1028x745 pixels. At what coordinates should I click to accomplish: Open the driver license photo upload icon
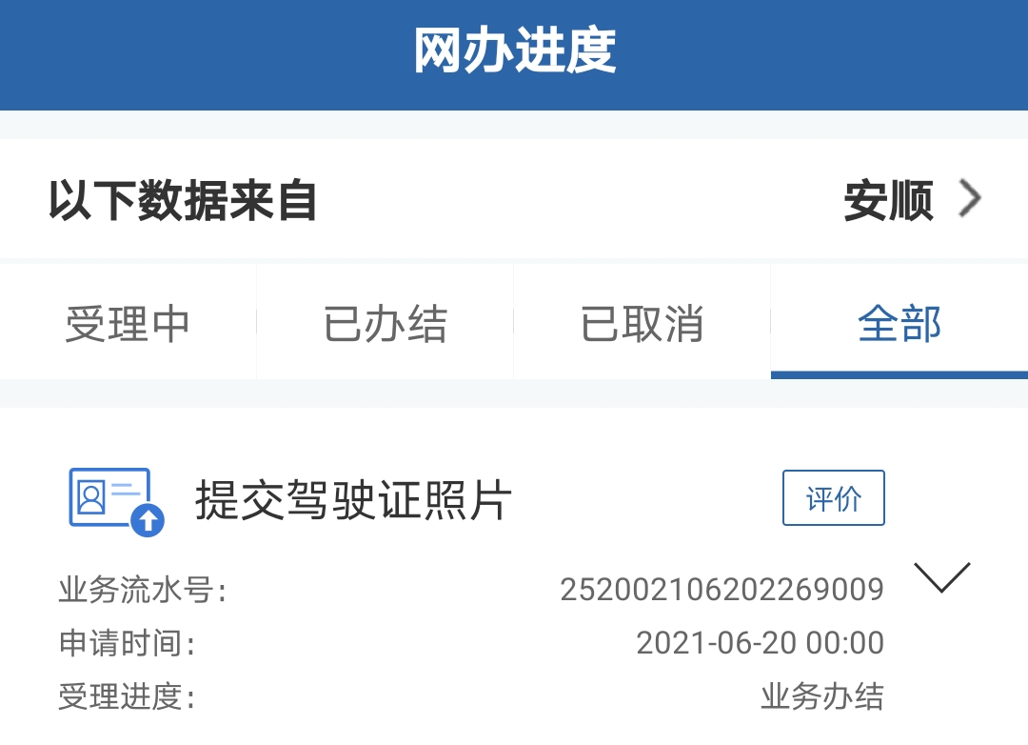(x=117, y=502)
